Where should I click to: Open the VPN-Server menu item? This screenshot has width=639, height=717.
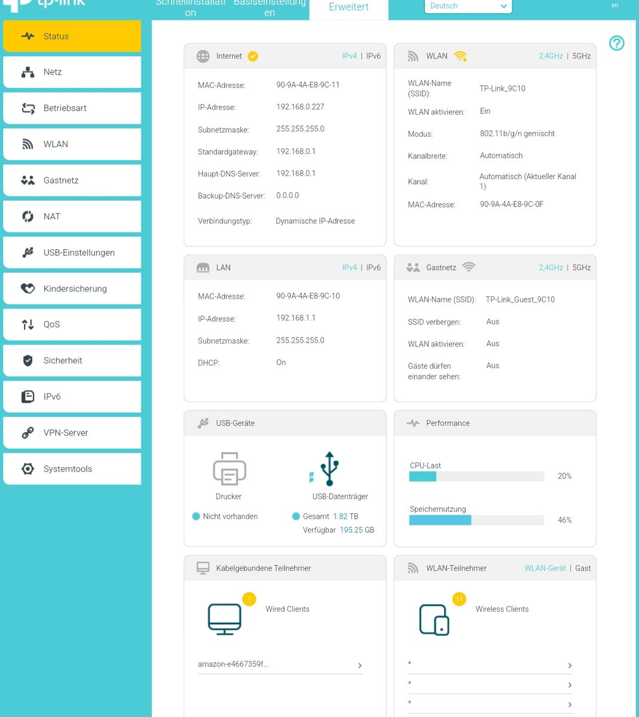pyautogui.click(x=72, y=433)
